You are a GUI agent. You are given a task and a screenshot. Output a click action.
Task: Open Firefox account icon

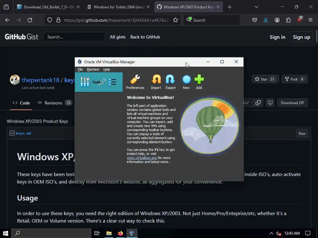click(277, 20)
